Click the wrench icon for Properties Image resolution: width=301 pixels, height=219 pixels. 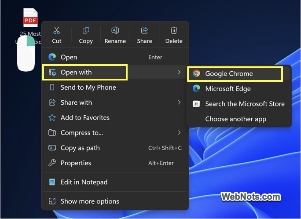(x=52, y=163)
